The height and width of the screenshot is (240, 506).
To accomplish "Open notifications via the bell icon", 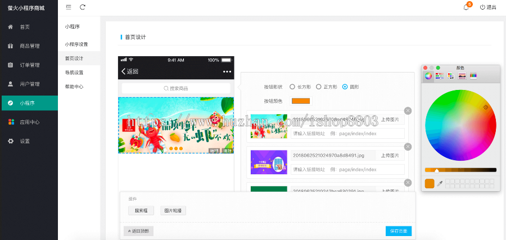I will (466, 7).
